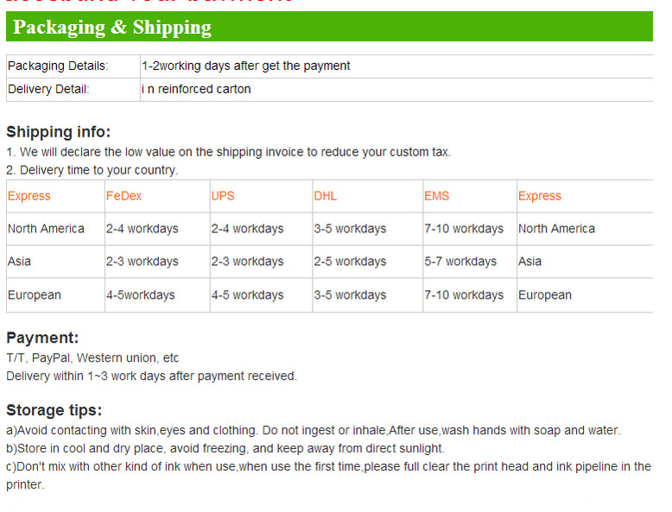Click "1-2working days after get the payment"

click(x=246, y=66)
